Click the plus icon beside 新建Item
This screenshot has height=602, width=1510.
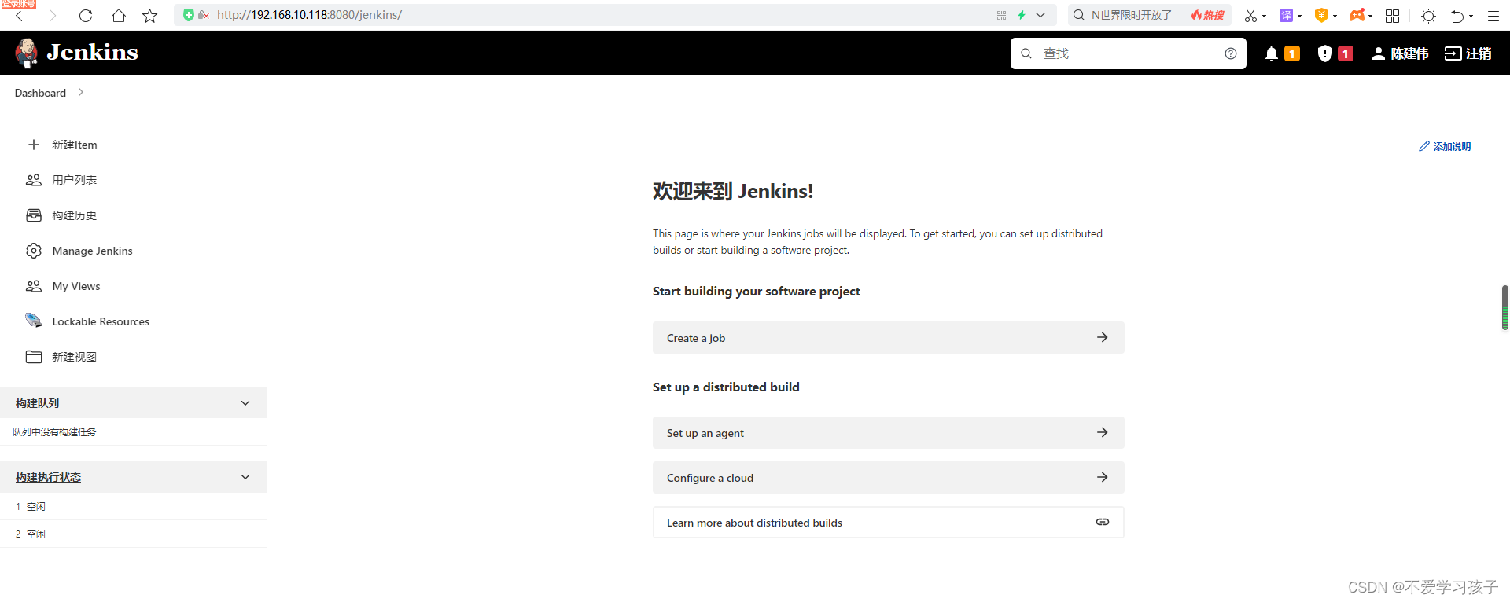34,145
